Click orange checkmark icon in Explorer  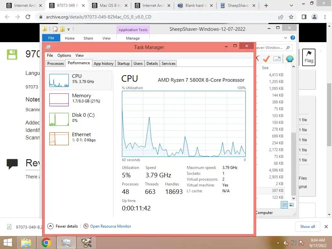[266, 59]
